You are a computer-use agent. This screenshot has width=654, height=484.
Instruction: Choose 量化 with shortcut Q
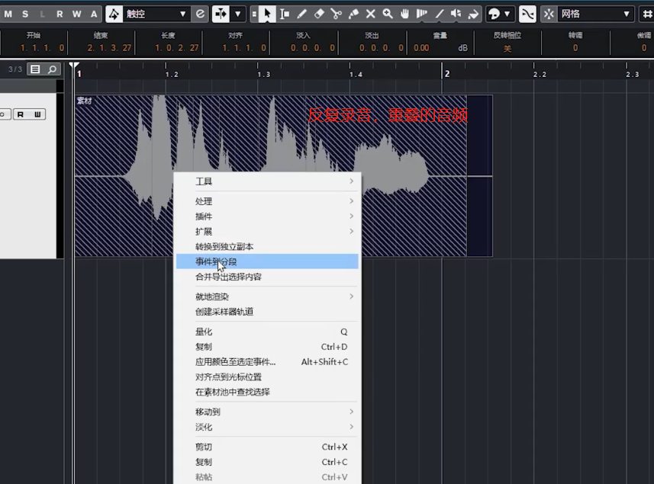(267, 332)
